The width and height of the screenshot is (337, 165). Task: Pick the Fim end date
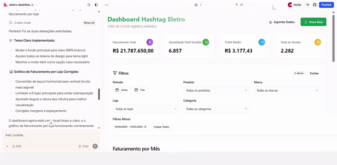pyautogui.click(x=140, y=90)
